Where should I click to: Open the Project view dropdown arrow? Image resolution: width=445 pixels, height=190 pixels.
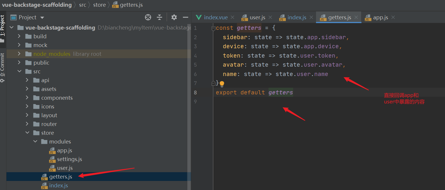pos(42,18)
